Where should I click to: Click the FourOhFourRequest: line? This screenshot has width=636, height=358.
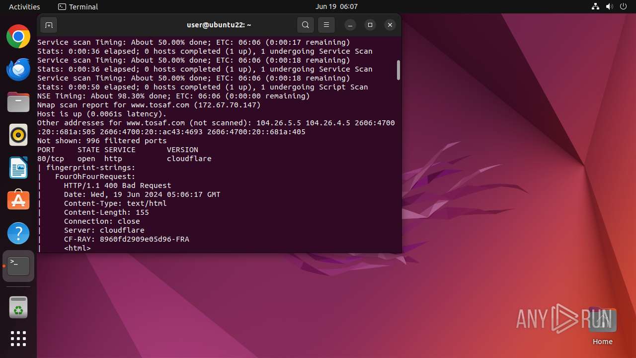[x=95, y=177]
